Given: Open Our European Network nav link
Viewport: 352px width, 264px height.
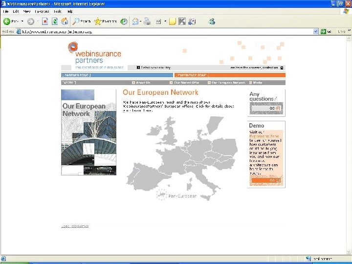Looking at the screenshot, I should [x=226, y=83].
